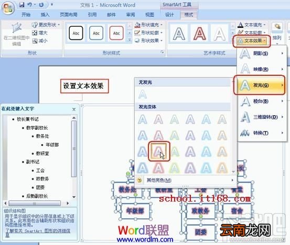Undo last action in quick access toolbar
This screenshot has height=245, width=290.
coord(30,5)
